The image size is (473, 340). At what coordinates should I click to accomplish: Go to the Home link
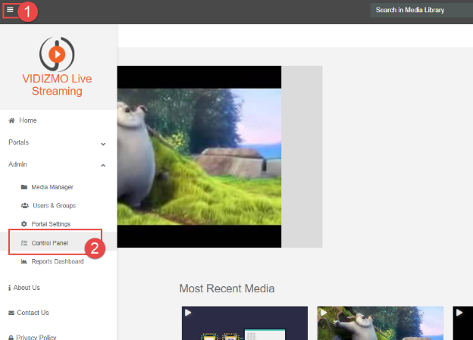pos(27,120)
